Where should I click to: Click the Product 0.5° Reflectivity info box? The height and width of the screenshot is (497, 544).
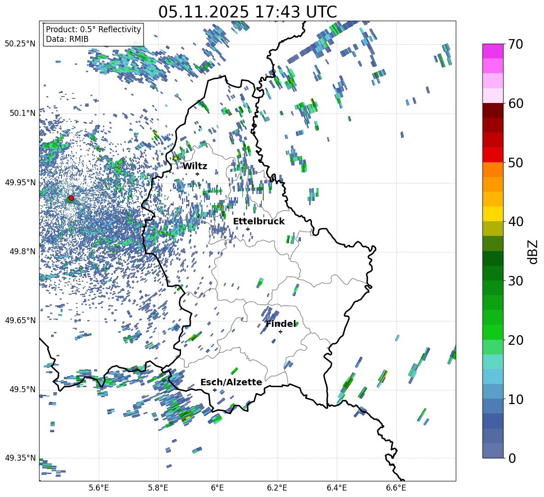[93, 34]
